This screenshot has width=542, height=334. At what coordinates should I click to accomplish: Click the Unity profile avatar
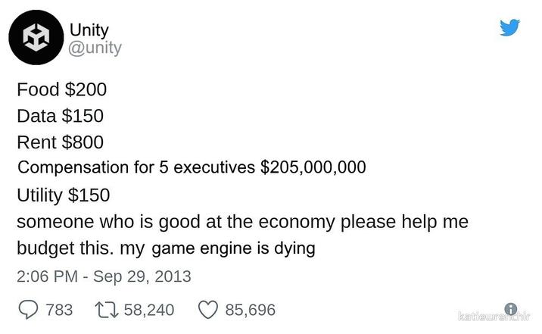coord(35,37)
